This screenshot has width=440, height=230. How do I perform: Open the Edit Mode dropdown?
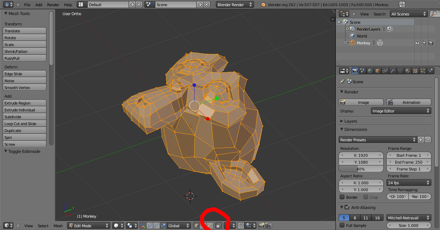click(89, 226)
